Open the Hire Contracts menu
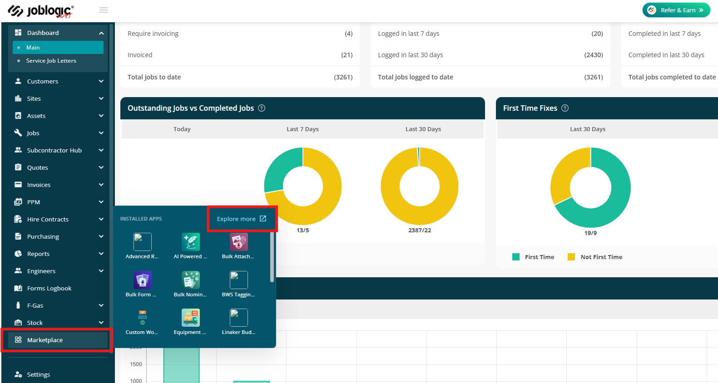718x383 pixels. coord(58,219)
